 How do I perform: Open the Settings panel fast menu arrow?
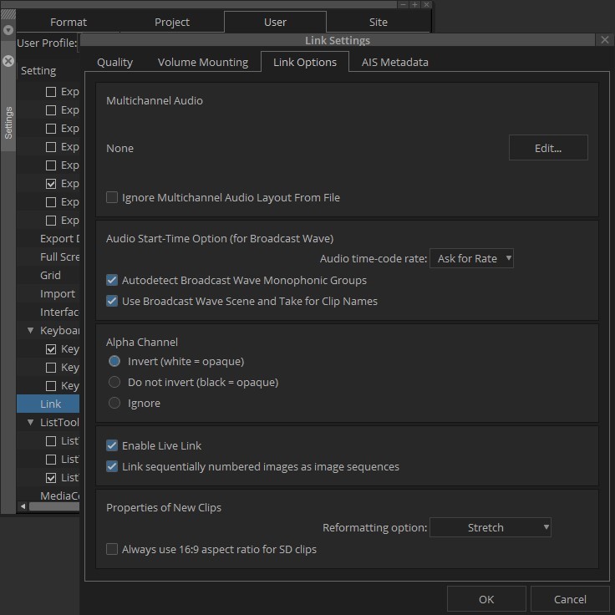coord(8,30)
